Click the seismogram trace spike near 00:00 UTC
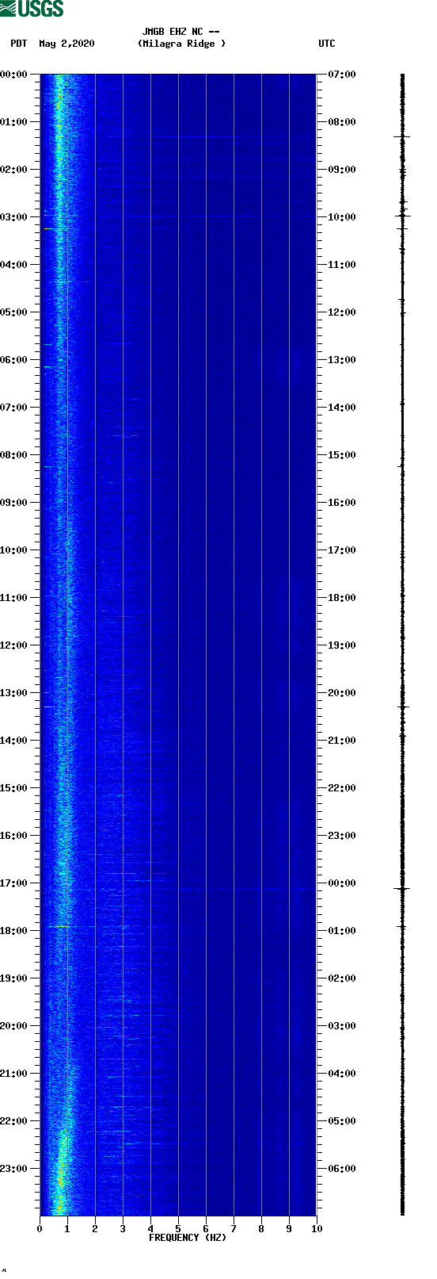Viewport: 437px width, 1279px height. tap(402, 889)
